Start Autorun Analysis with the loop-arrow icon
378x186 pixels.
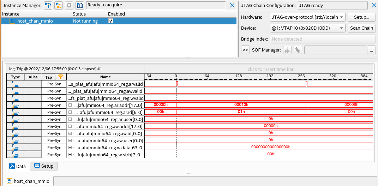pyautogui.click(x=59, y=5)
